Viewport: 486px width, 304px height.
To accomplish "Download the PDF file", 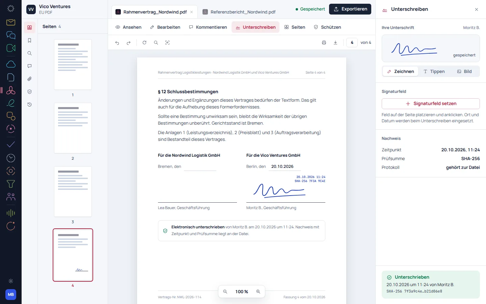I will pos(335,43).
